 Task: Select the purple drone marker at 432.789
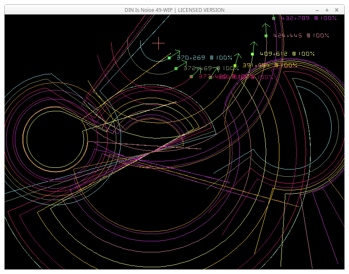point(273,18)
